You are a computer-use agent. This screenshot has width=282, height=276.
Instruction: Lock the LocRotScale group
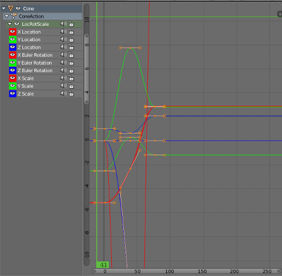click(x=71, y=24)
